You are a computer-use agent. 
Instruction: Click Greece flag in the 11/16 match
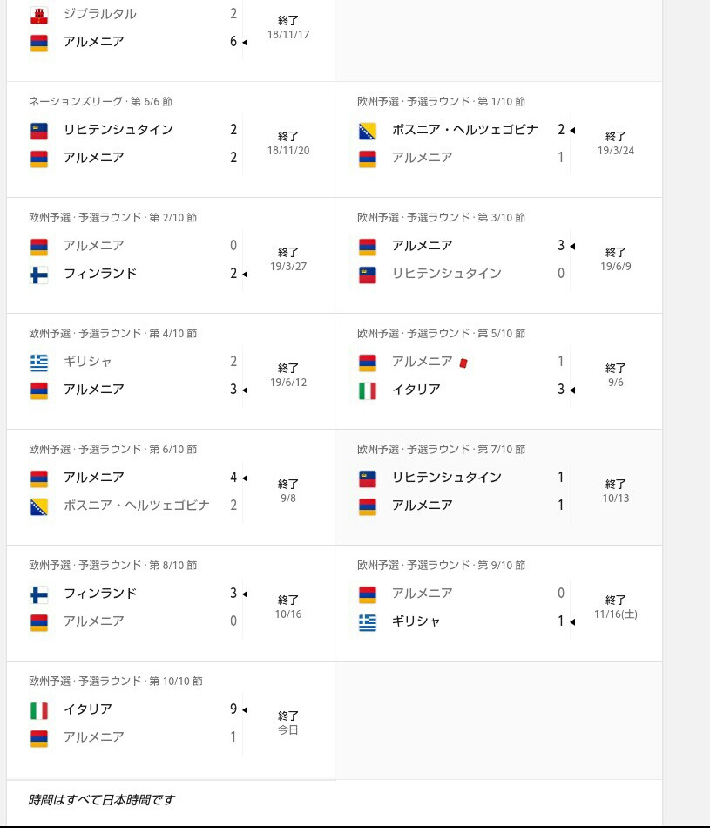[x=368, y=622]
